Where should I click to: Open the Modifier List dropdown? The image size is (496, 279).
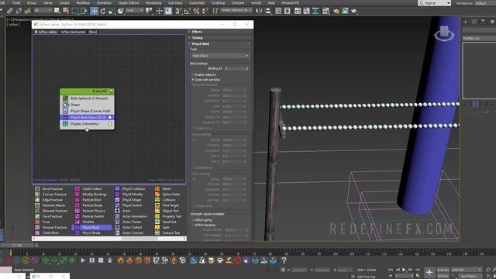(x=479, y=38)
